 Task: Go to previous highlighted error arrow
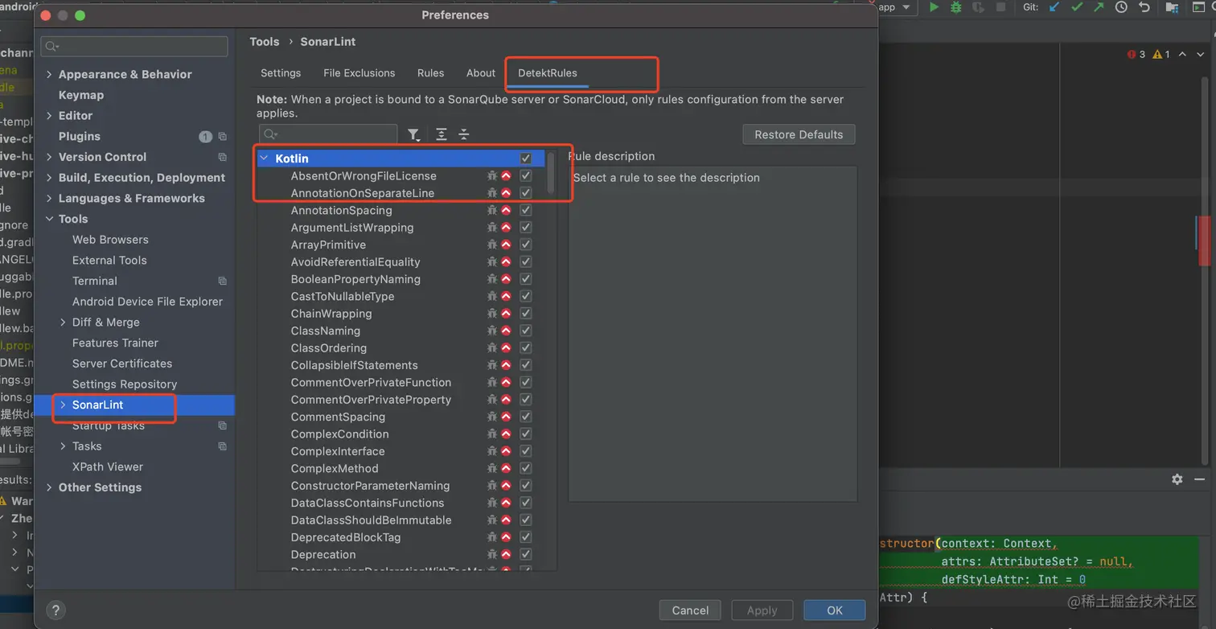tap(1182, 55)
